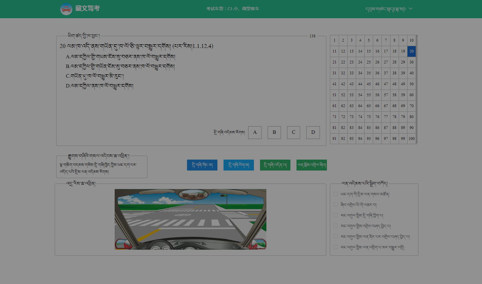Open question 55 from the number grid

(x=369, y=95)
